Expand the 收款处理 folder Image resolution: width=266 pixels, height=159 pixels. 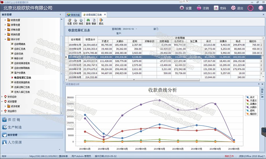click(x=5, y=20)
